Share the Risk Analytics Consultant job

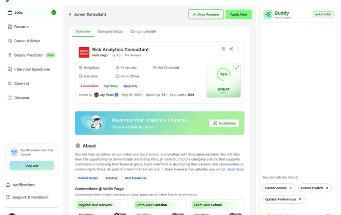pos(231,49)
